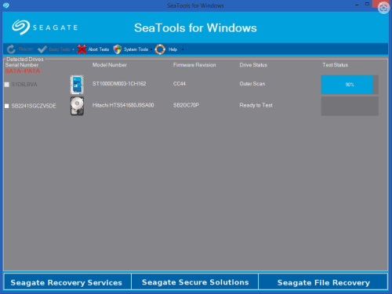Click the red SATA-PATA label
The width and height of the screenshot is (392, 294).
[23, 71]
